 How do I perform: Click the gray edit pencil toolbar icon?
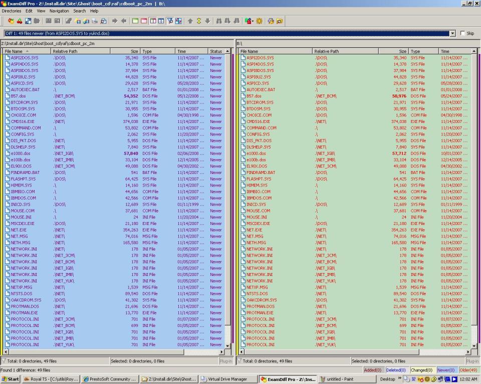(69, 21)
